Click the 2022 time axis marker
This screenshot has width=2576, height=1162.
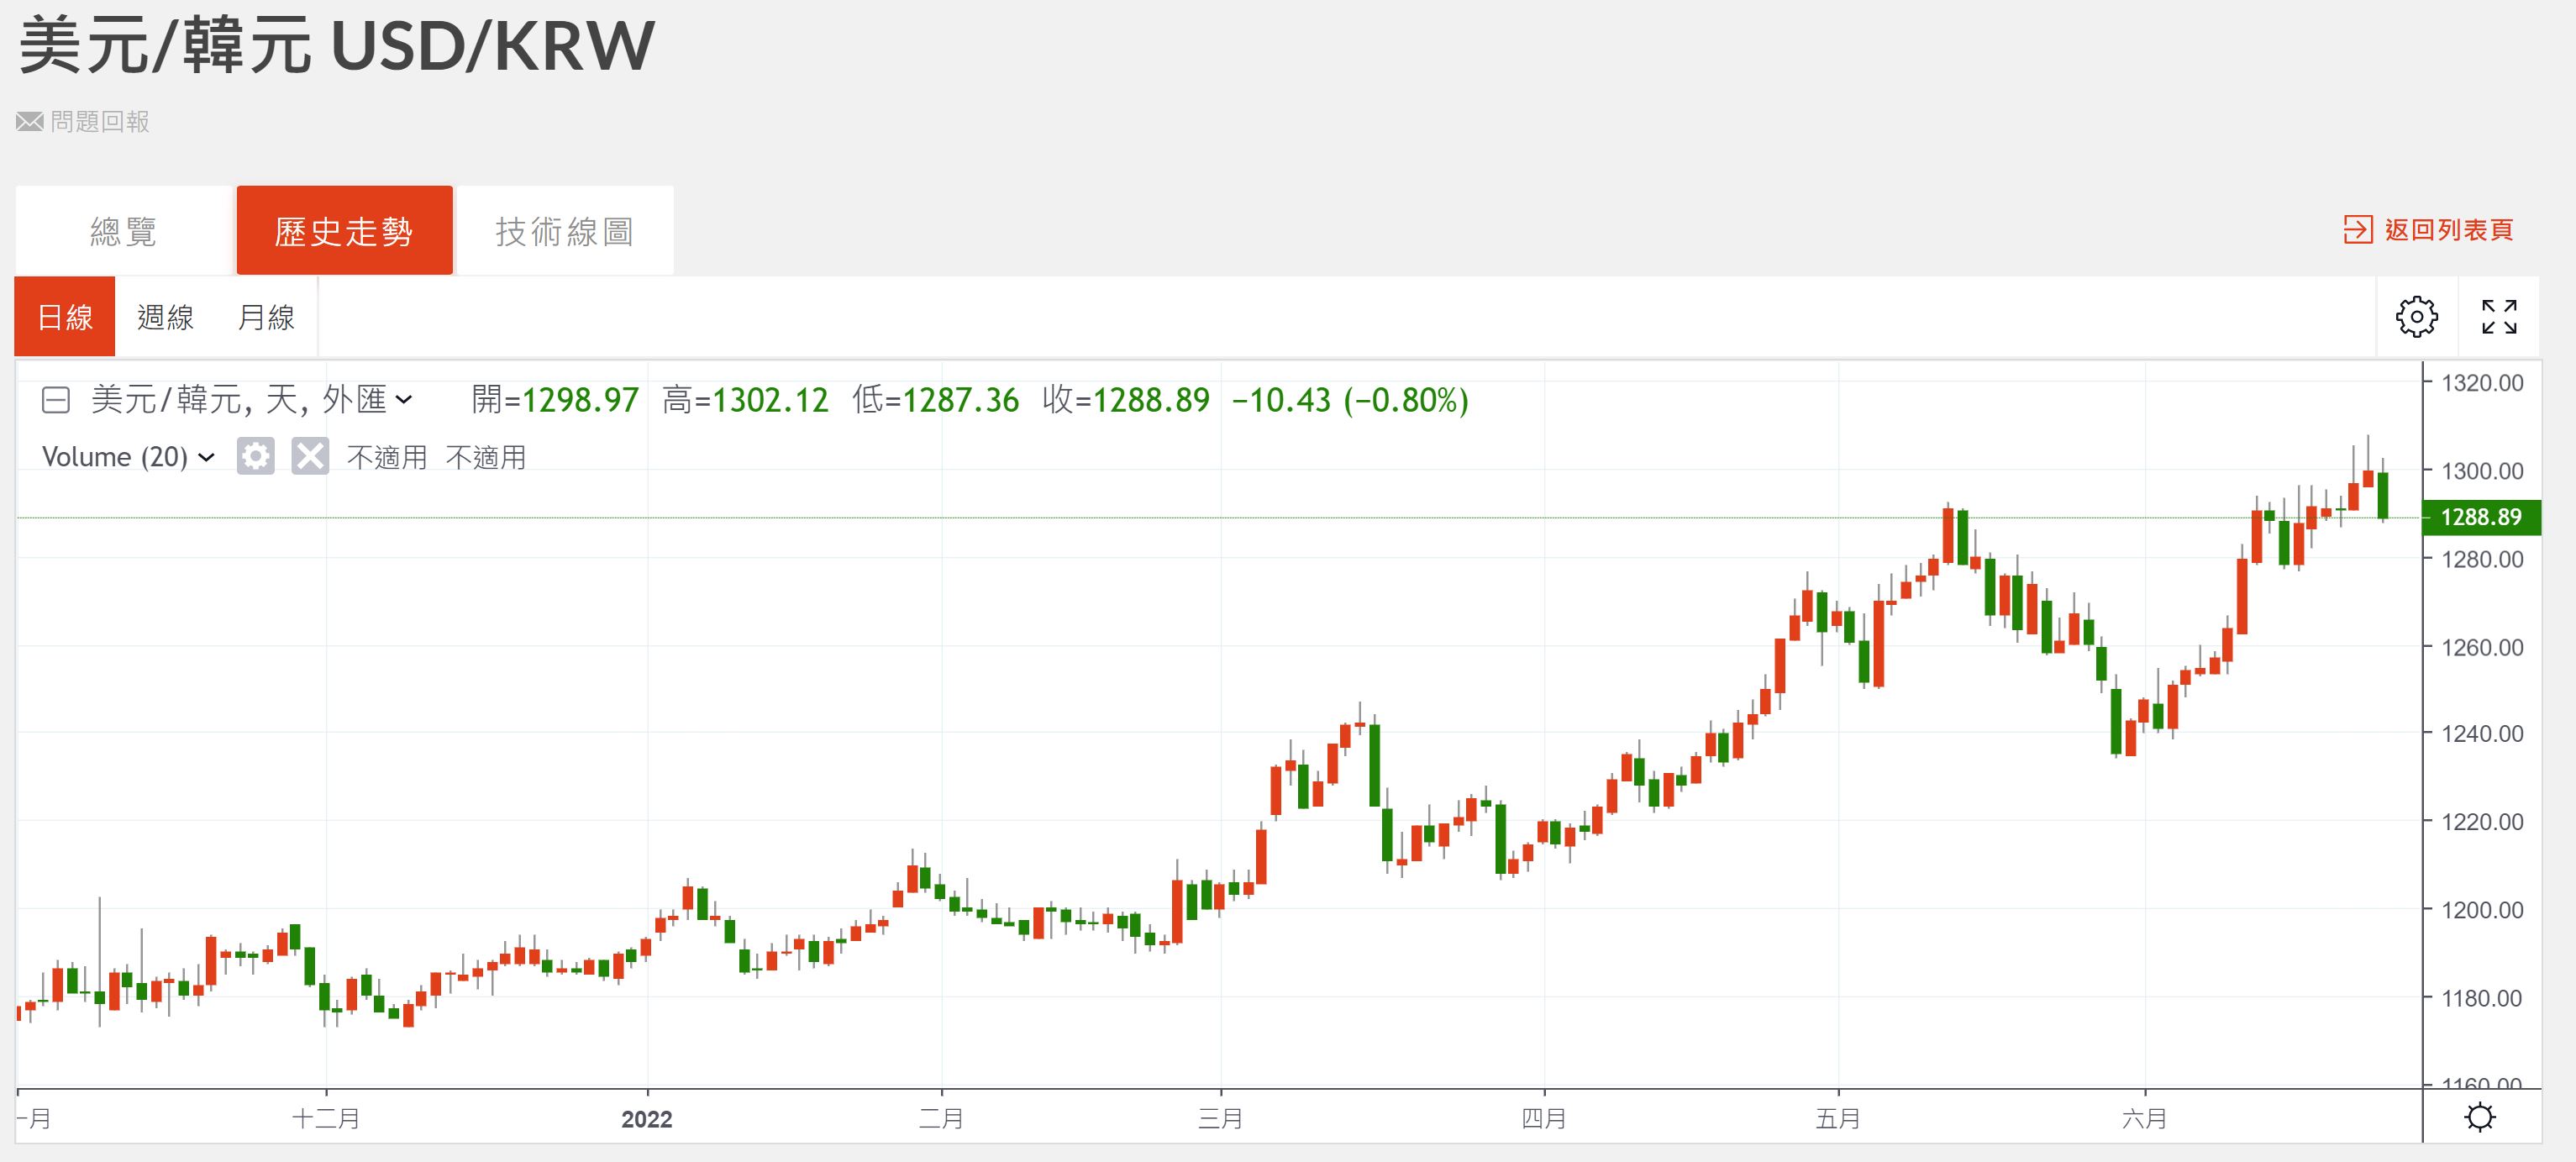click(x=646, y=1118)
